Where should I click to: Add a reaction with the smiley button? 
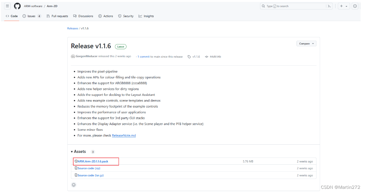coord(74,185)
